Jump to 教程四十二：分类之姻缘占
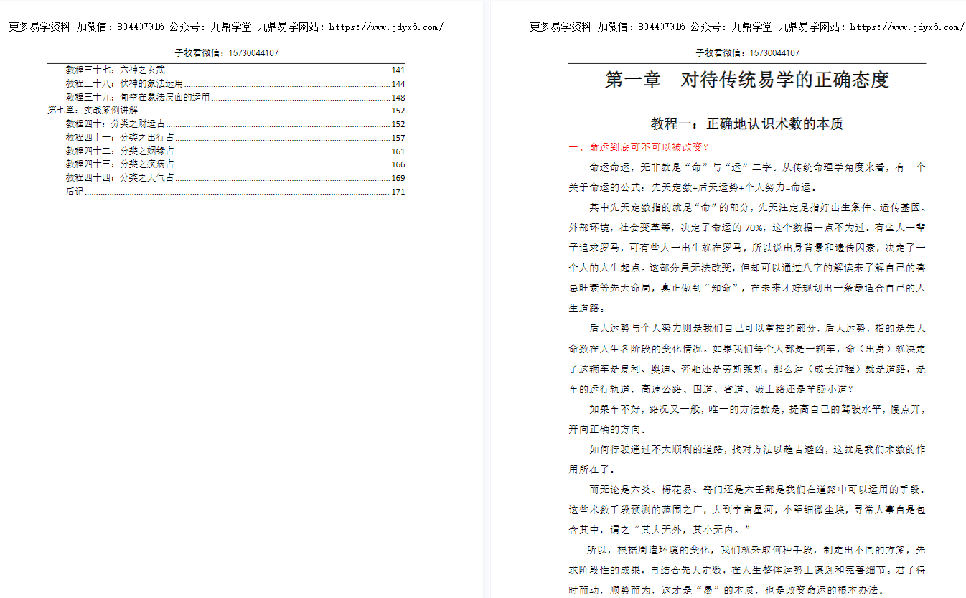 (x=119, y=151)
